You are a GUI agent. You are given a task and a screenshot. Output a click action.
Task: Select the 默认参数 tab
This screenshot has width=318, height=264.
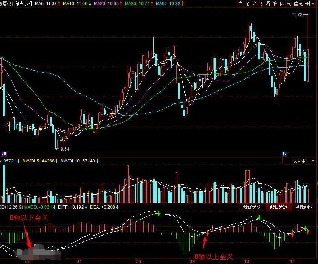pyautogui.click(x=279, y=207)
